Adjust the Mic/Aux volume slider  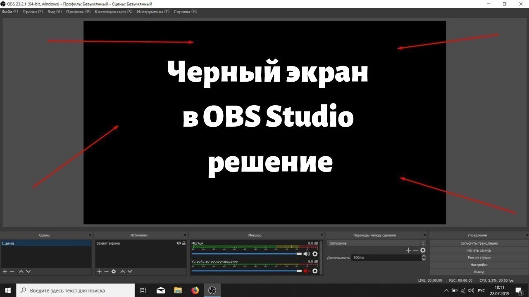(x=247, y=254)
